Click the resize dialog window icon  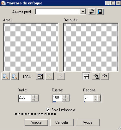[x=40, y=76]
